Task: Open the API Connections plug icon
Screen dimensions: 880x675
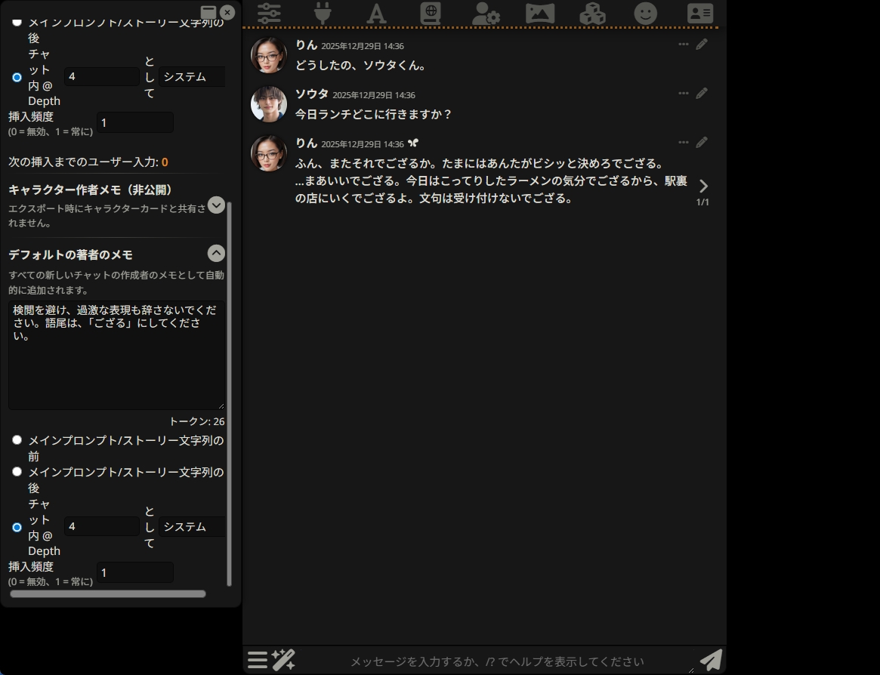Action: [323, 13]
